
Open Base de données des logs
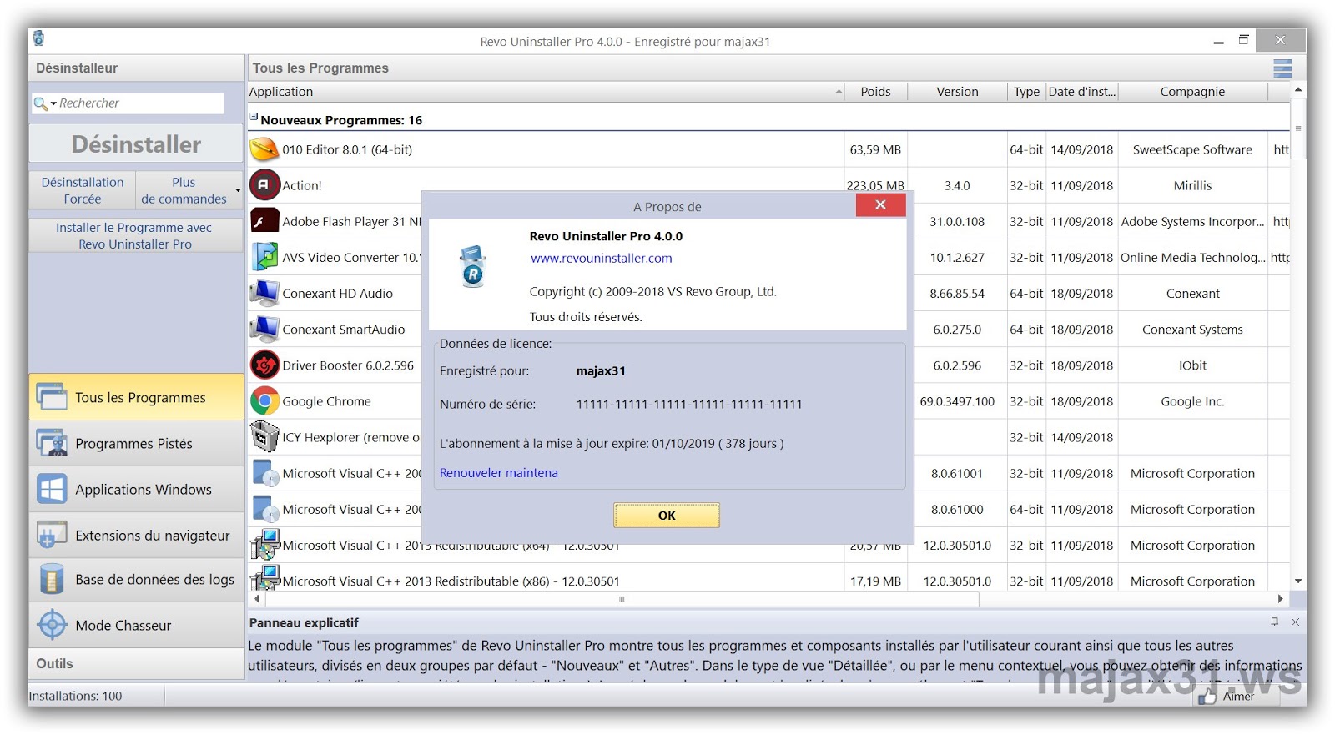(x=137, y=579)
